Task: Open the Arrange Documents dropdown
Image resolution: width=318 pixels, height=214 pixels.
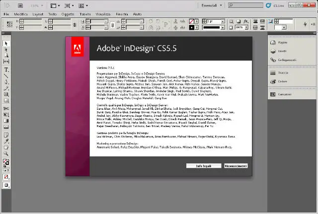Action: click(83, 5)
